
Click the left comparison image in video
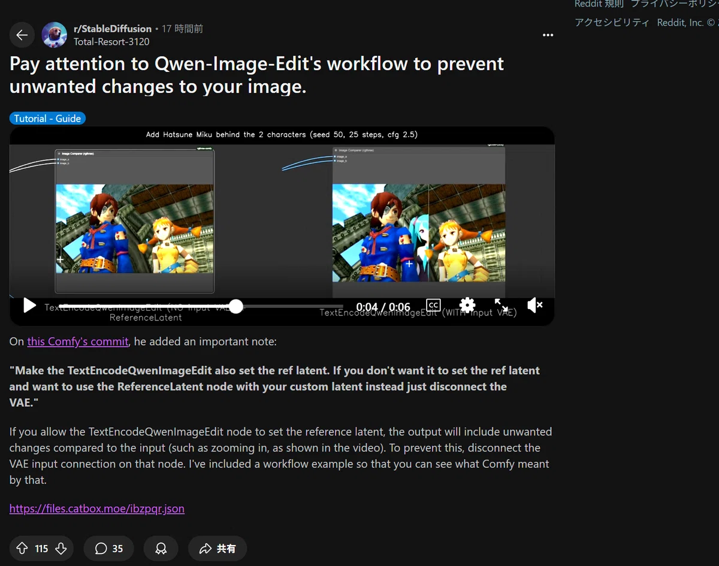[x=135, y=228]
